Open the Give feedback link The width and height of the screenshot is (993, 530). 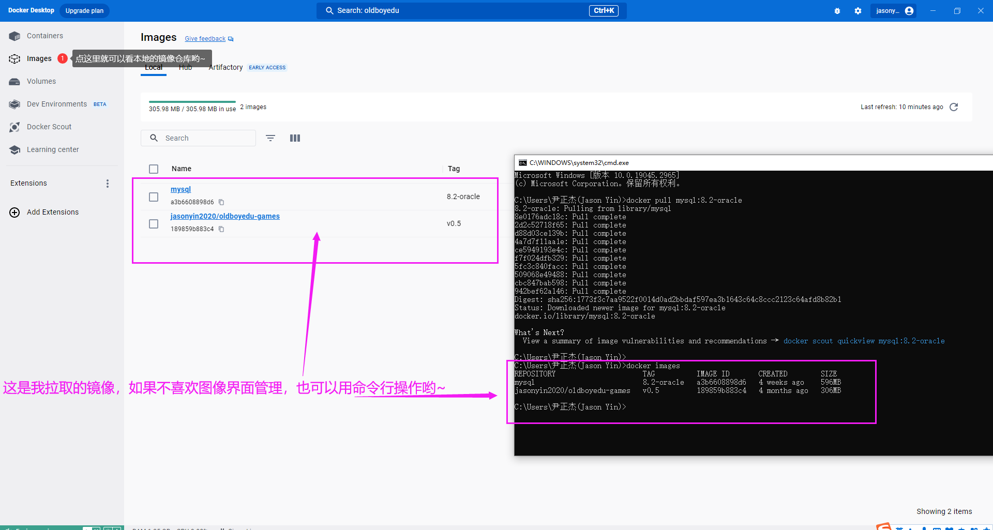205,39
